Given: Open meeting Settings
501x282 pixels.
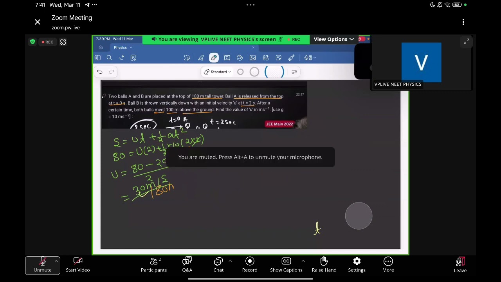Looking at the screenshot, I should 357,265.
